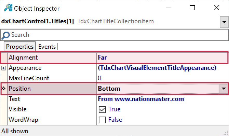Enable the WordWrap checkbox
Image resolution: width=229 pixels, height=136 pixels.
pos(102,120)
